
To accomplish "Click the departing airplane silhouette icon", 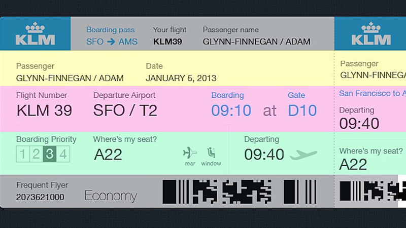I will coord(303,155).
